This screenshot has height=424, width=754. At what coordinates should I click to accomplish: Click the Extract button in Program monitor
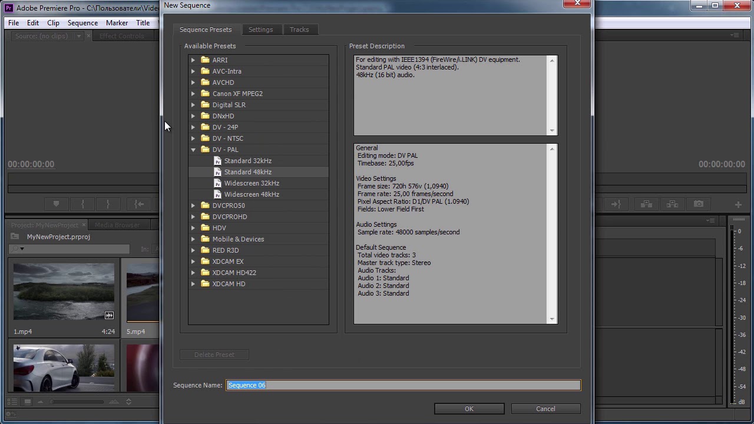(672, 204)
